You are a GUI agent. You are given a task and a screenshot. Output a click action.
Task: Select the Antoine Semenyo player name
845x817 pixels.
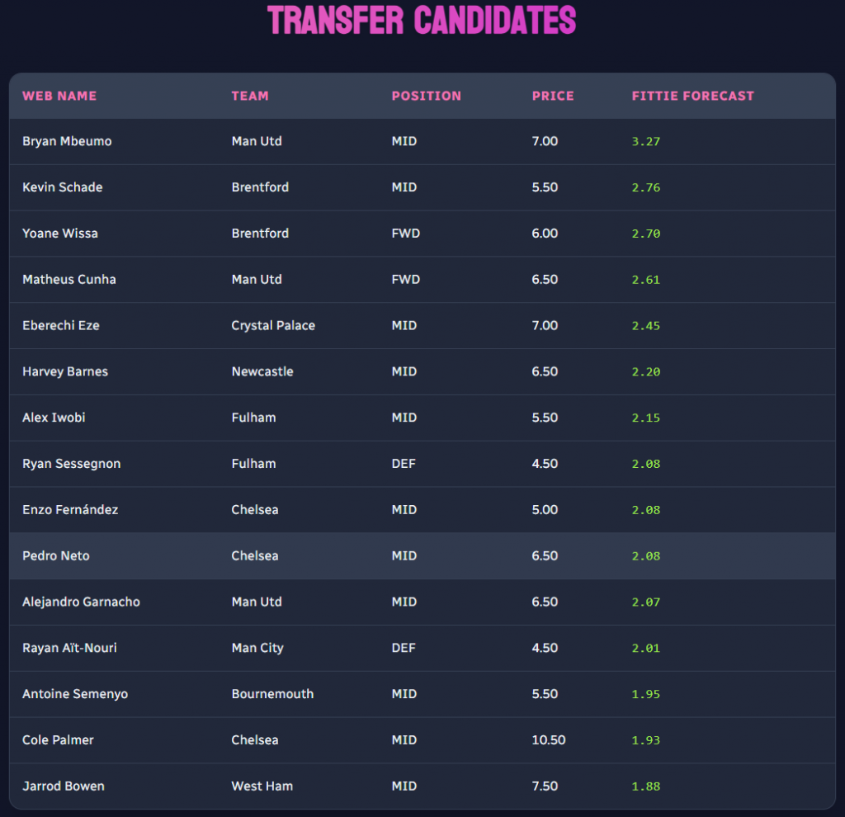[x=75, y=694]
